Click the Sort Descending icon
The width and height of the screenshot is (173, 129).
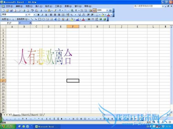tap(86, 10)
